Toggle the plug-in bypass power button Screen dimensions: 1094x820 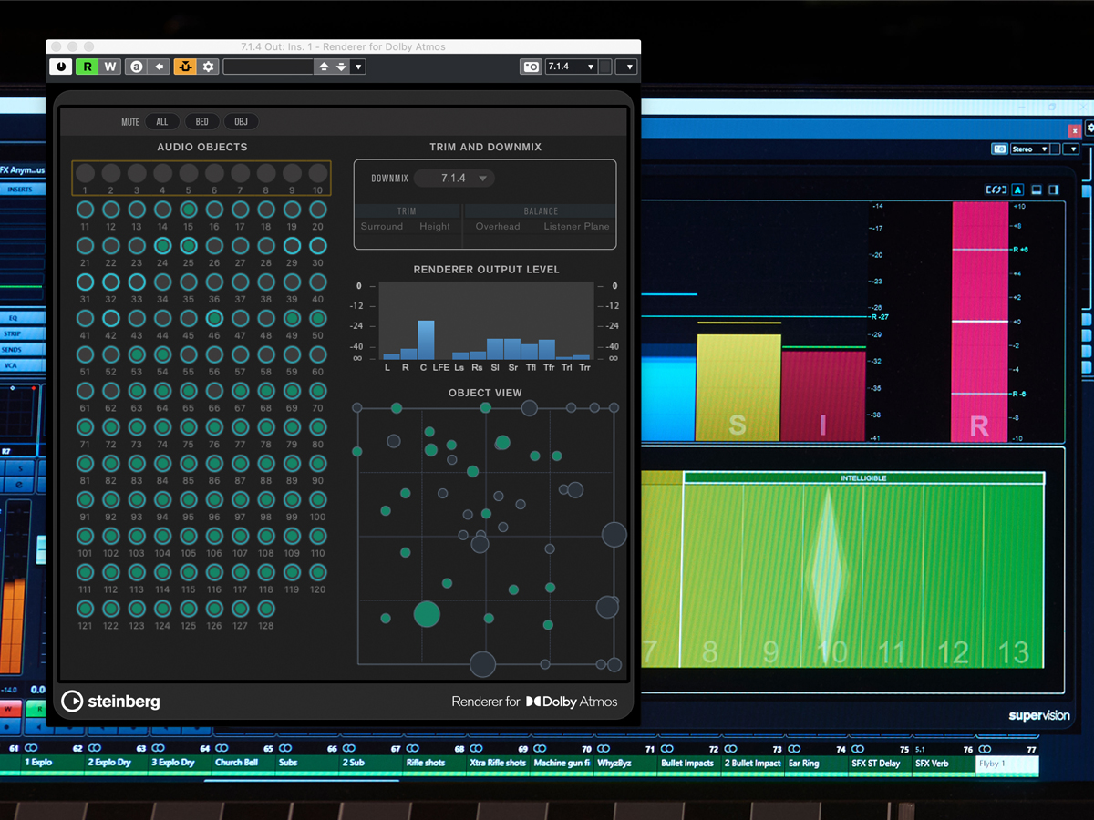(x=60, y=67)
